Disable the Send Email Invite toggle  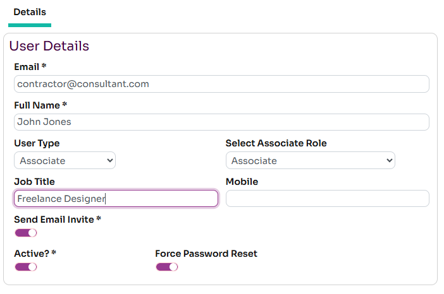pyautogui.click(x=26, y=233)
